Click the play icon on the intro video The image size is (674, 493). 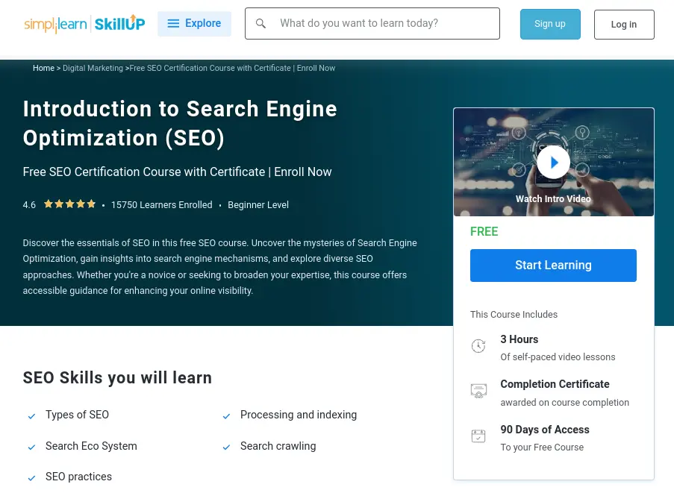coord(553,162)
